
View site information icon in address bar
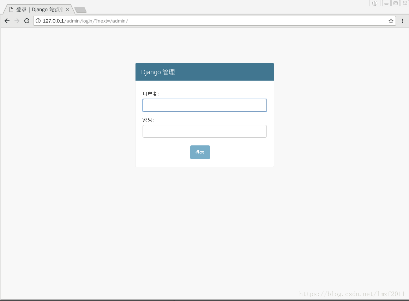pyautogui.click(x=38, y=21)
